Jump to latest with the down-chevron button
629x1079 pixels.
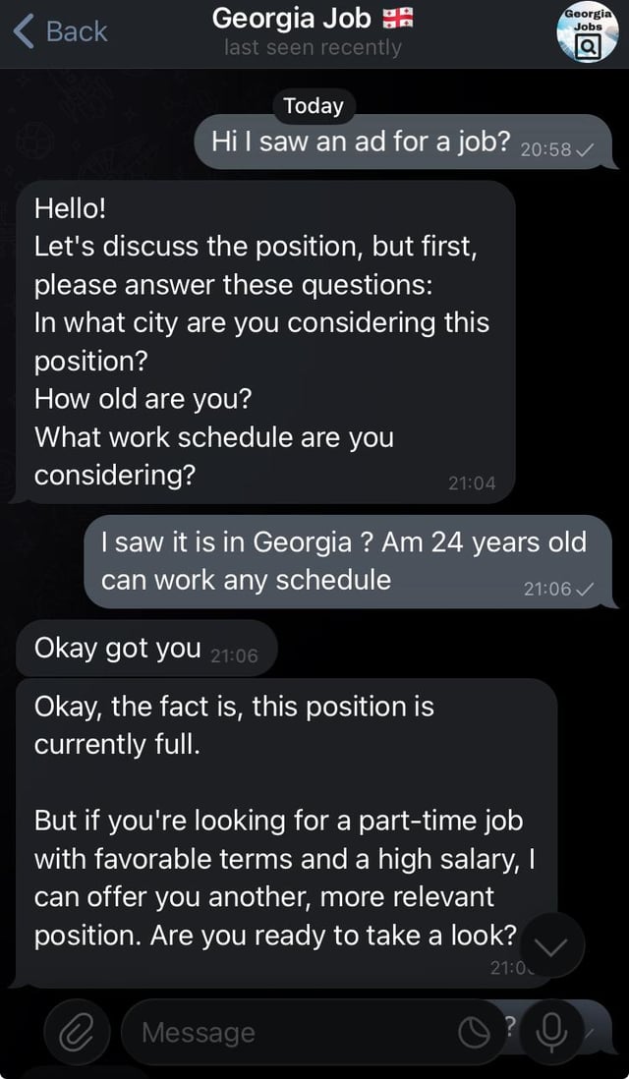[551, 946]
